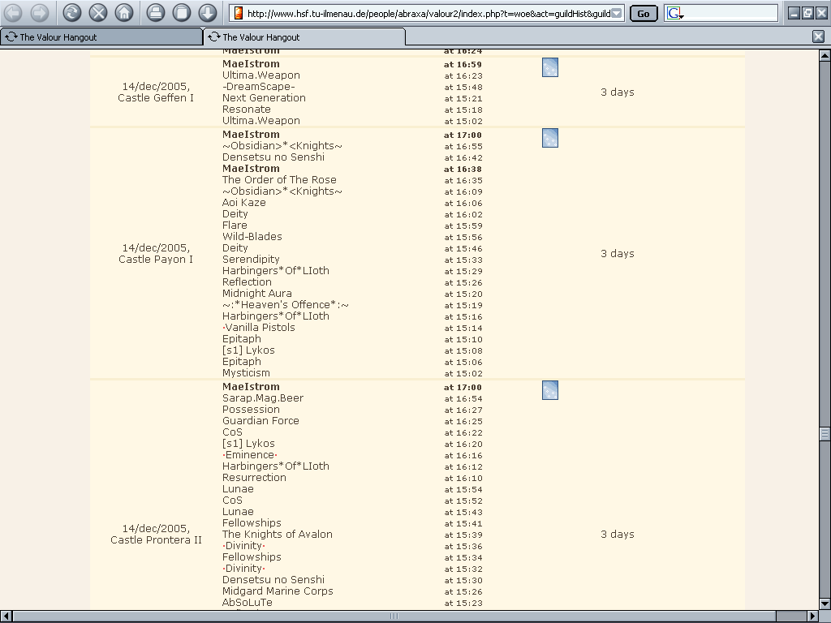Viewport: 831px width, 623px height.
Task: Click '-DreamScape-' guild name
Action: (259, 87)
